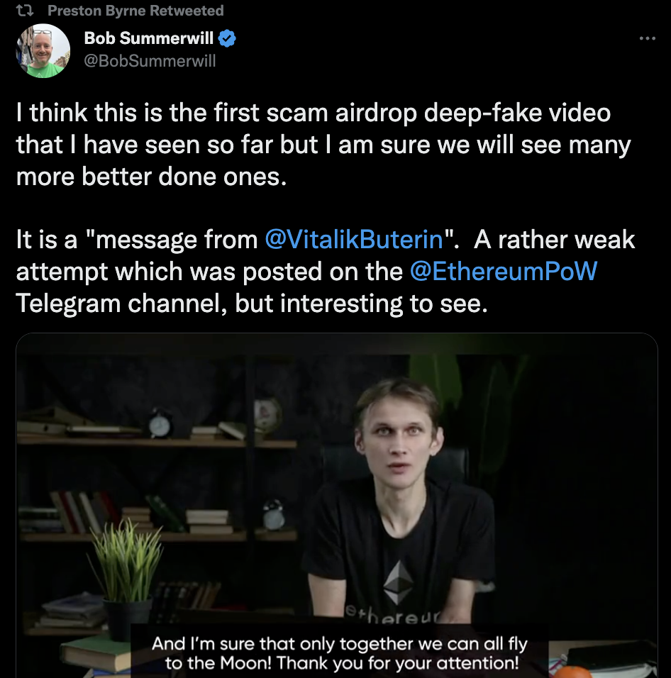Image resolution: width=671 pixels, height=678 pixels.
Task: Open the three-dot More menu
Action: 647,38
